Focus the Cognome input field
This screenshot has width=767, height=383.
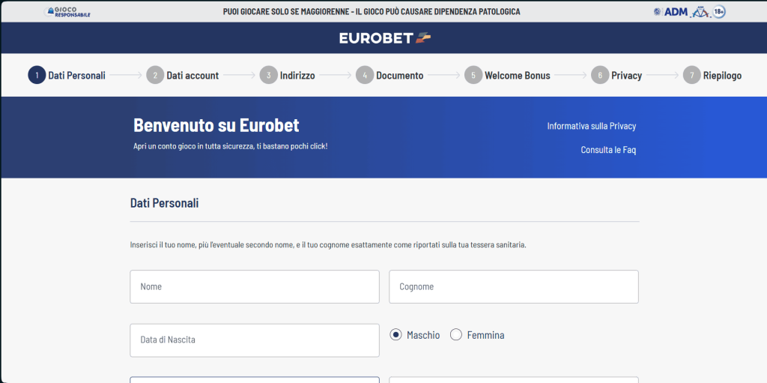pos(514,286)
